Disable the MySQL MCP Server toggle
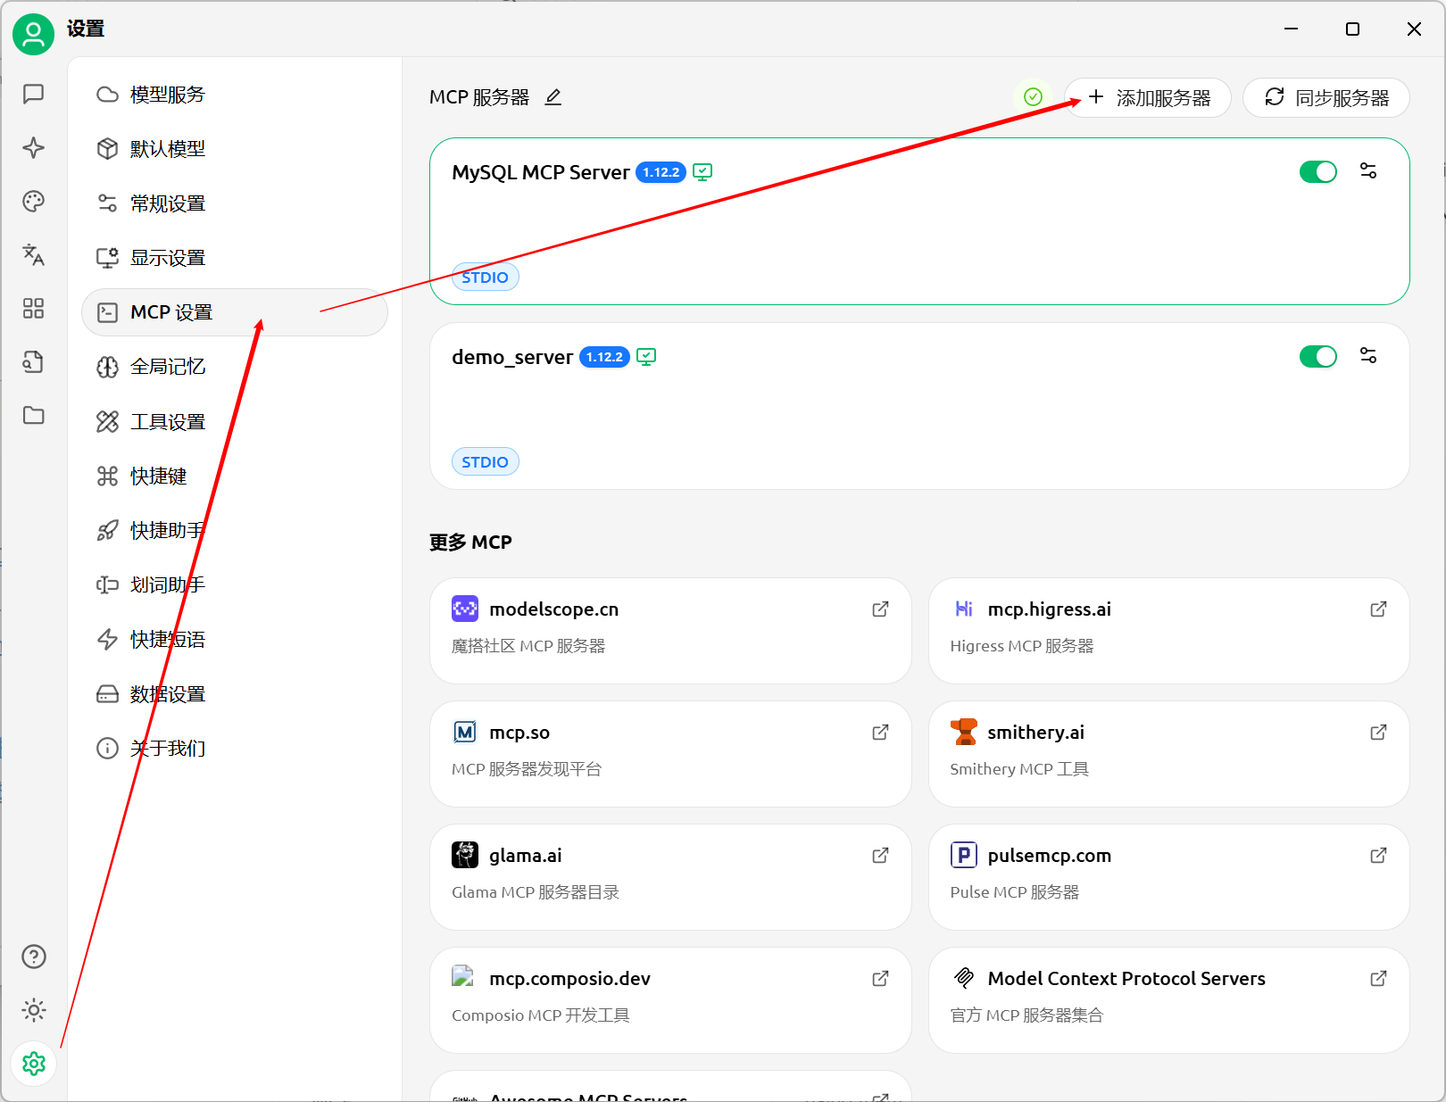The height and width of the screenshot is (1102, 1446). pos(1317,171)
